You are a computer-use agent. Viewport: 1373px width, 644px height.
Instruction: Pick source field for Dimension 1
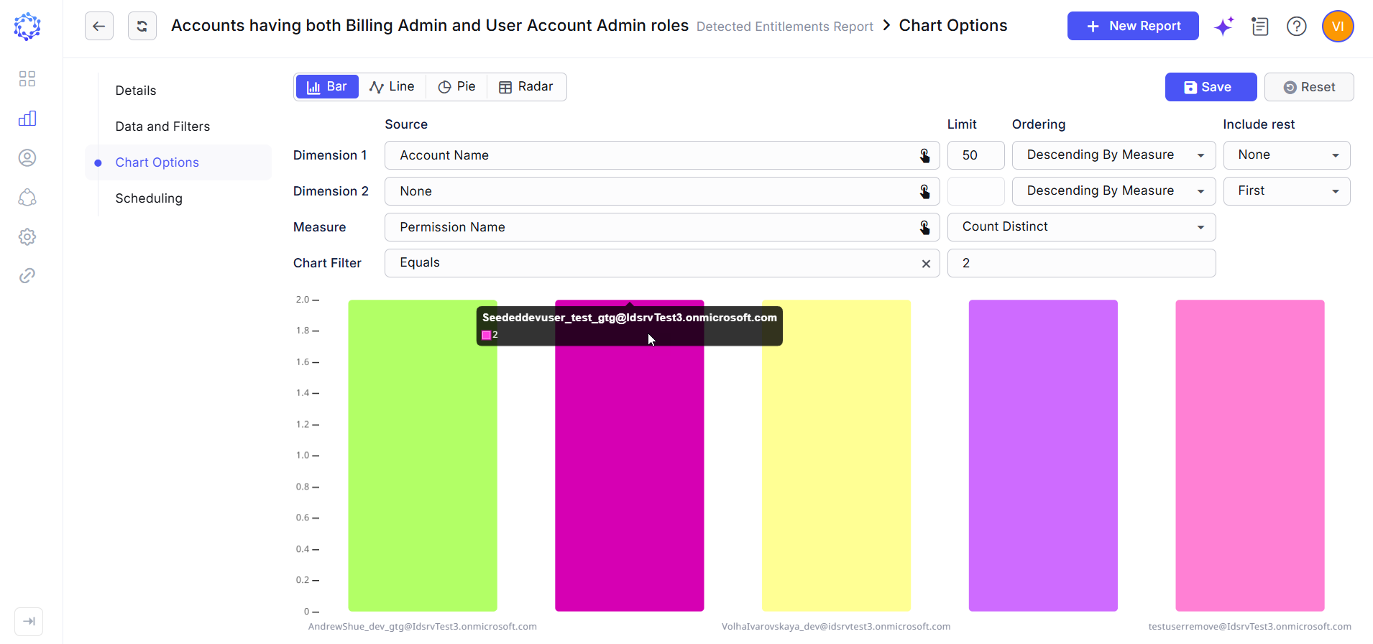[925, 155]
